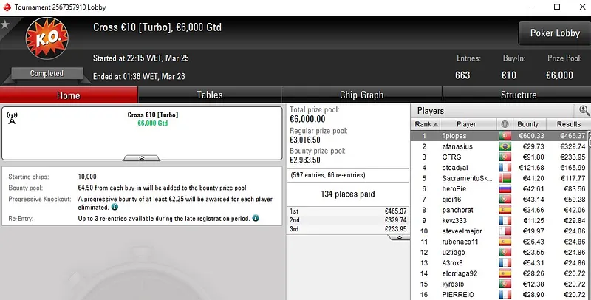Screen dimensions: 591x300
Task: Open the Chip Graph tab
Action: coord(361,95)
